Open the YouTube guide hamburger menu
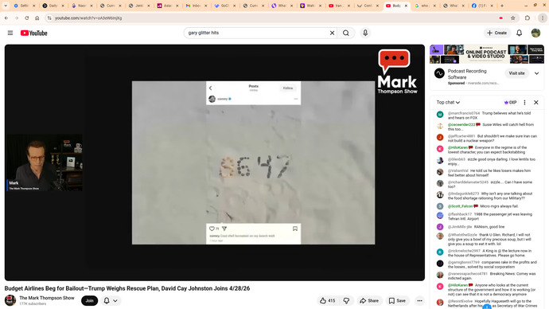The height and width of the screenshot is (309, 549). tap(10, 33)
